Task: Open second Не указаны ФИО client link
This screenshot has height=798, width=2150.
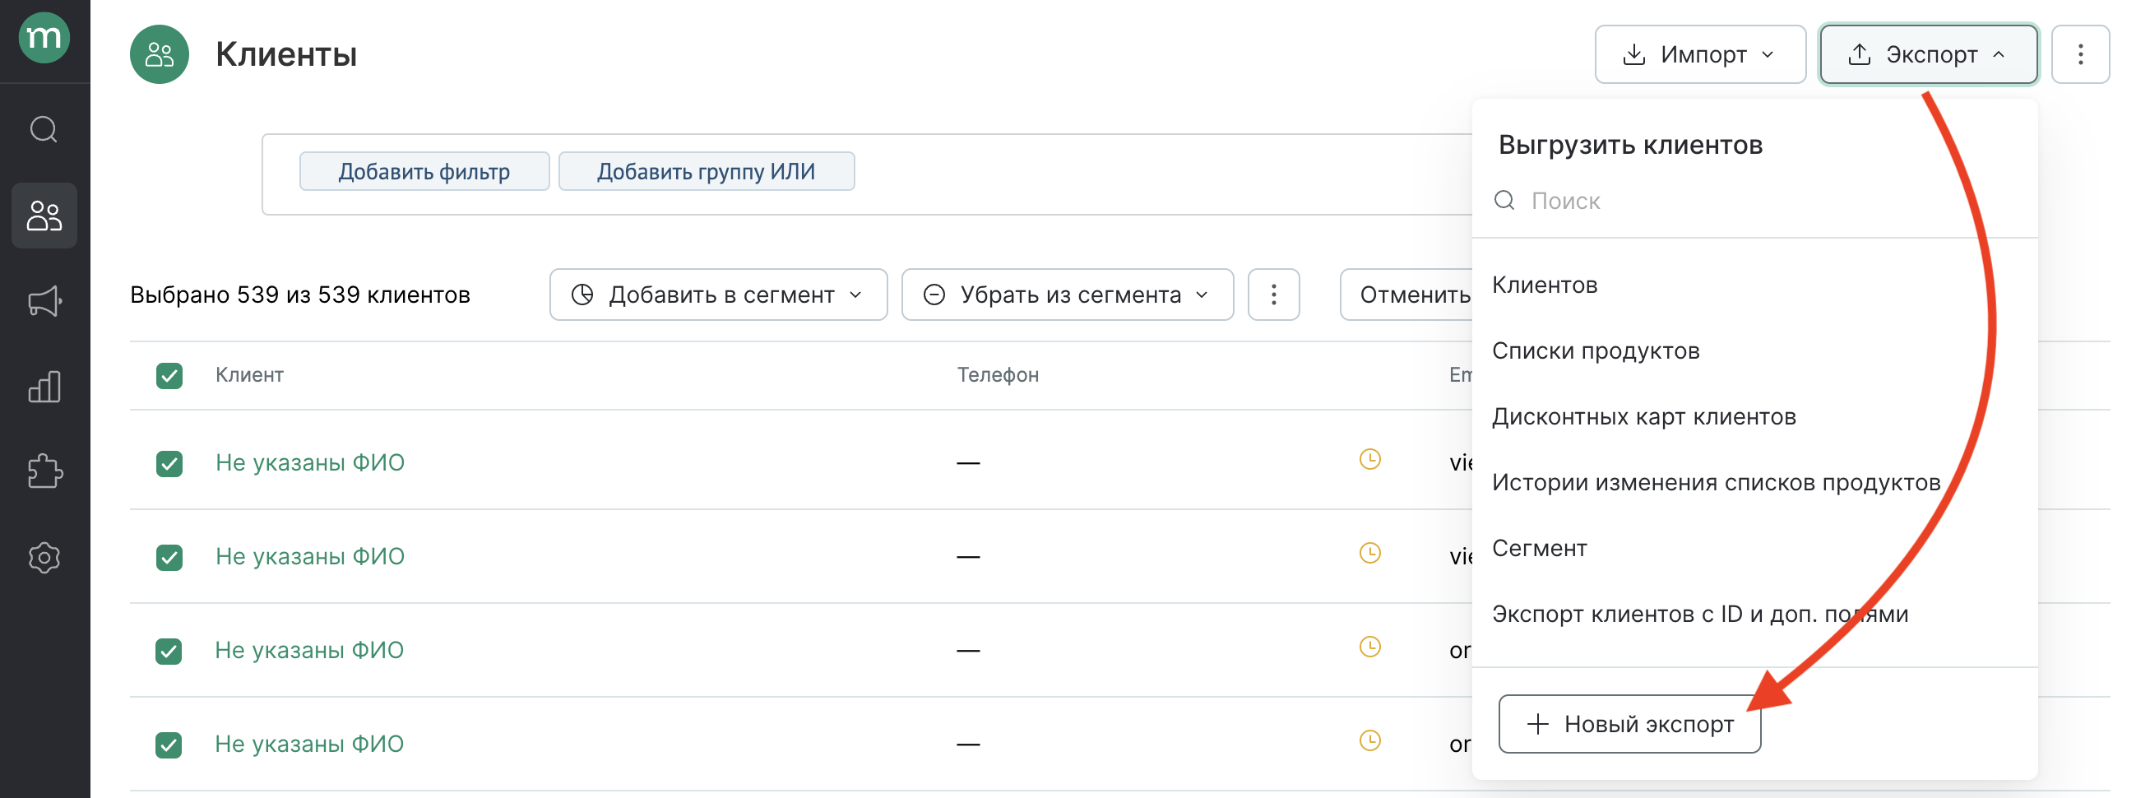Action: (x=309, y=556)
